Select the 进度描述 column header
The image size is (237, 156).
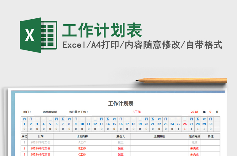[x=159, y=136]
